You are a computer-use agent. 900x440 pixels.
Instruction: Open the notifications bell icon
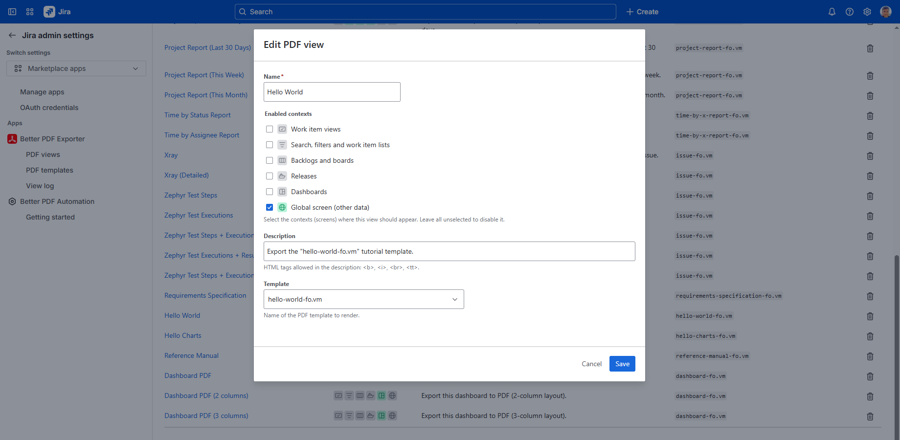pyautogui.click(x=832, y=12)
